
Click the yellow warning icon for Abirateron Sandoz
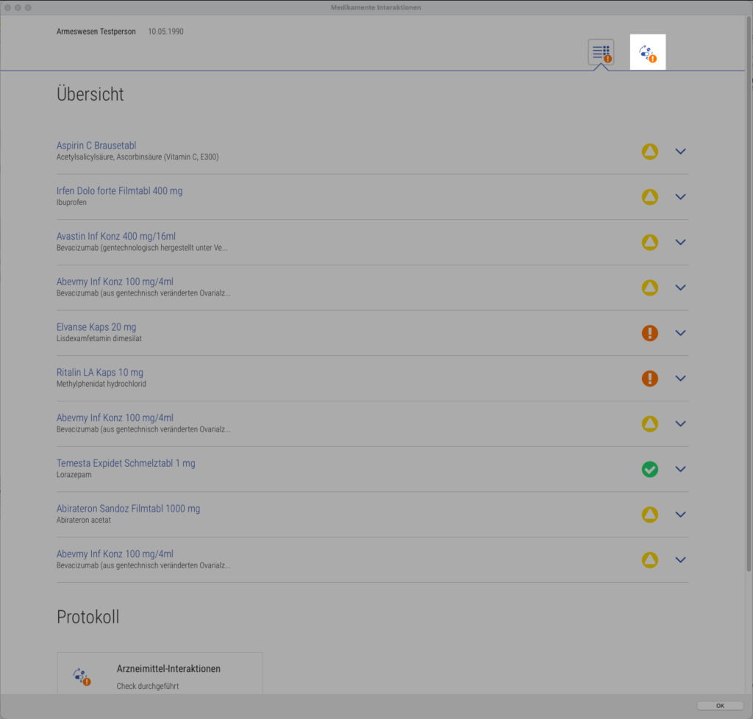point(650,514)
